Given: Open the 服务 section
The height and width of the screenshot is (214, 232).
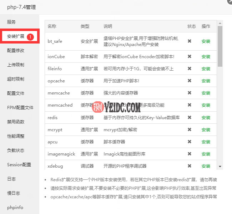Looking at the screenshot, I should tap(11, 22).
